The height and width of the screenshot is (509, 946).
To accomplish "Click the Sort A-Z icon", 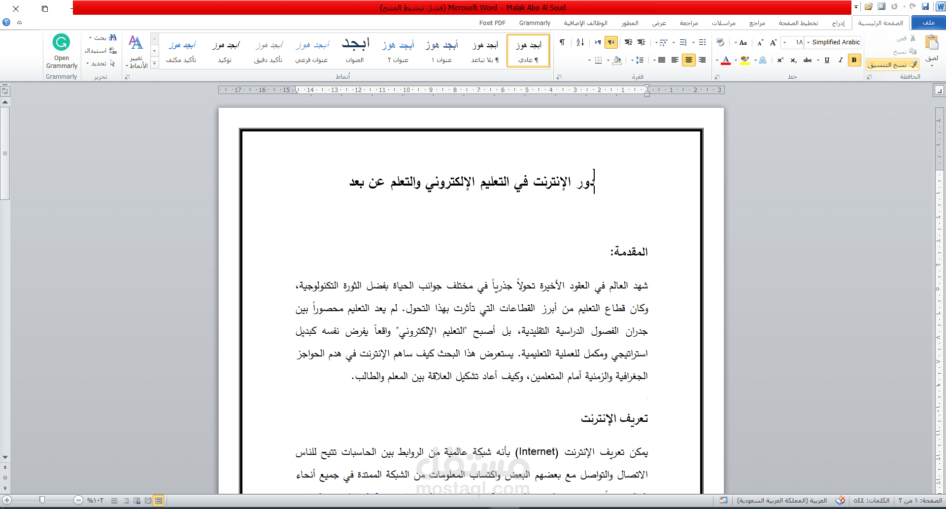I will point(580,42).
